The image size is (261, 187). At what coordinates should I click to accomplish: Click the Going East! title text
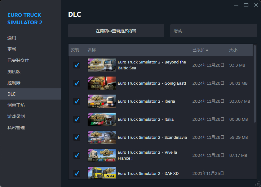(152, 83)
